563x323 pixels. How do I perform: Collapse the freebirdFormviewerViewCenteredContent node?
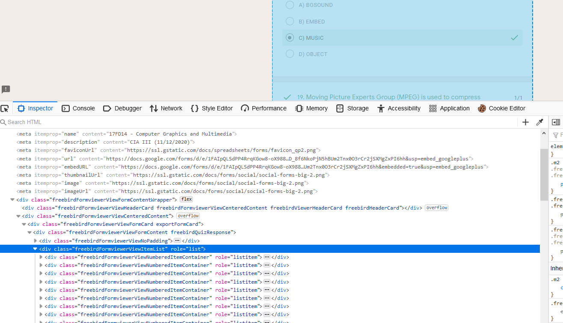pos(18,216)
